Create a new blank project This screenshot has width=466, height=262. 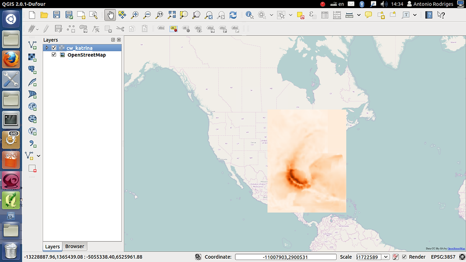coord(32,15)
